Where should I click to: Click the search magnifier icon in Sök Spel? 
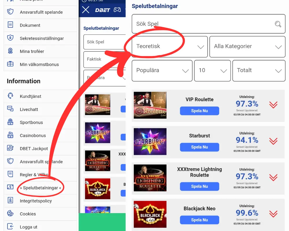[x=278, y=24]
